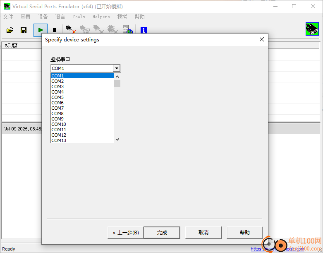Select COM9 in the dropdown list
This screenshot has height=253, width=323.
(x=82, y=119)
